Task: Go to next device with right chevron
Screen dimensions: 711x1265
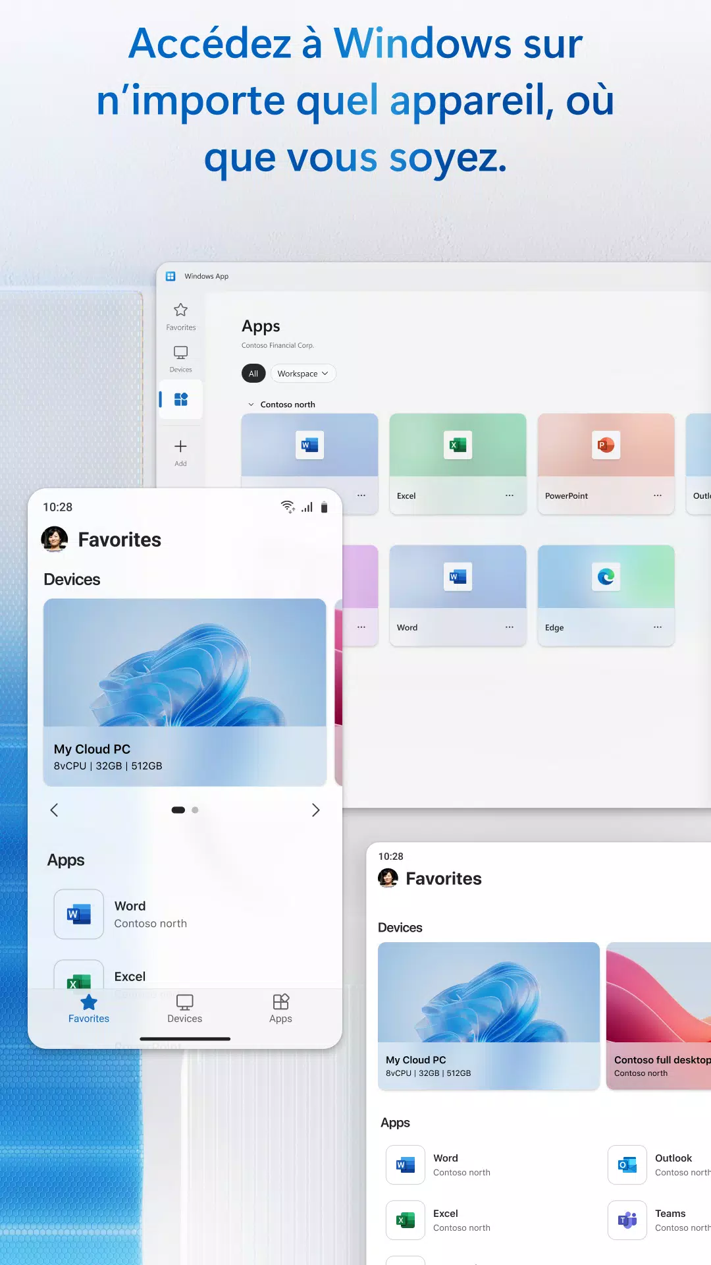Action: 315,810
